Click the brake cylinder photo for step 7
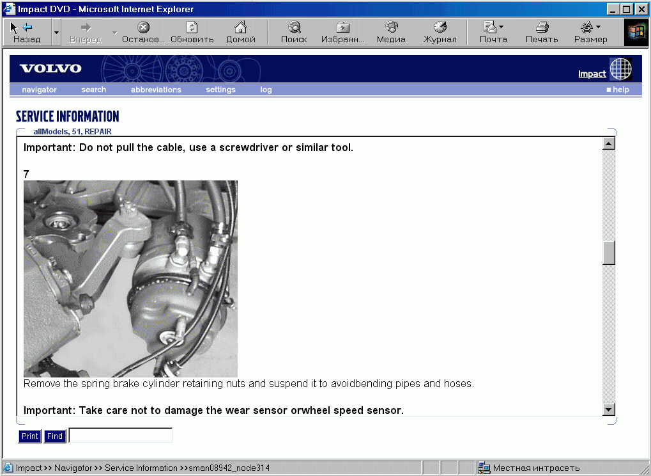651x476 pixels. click(x=130, y=278)
